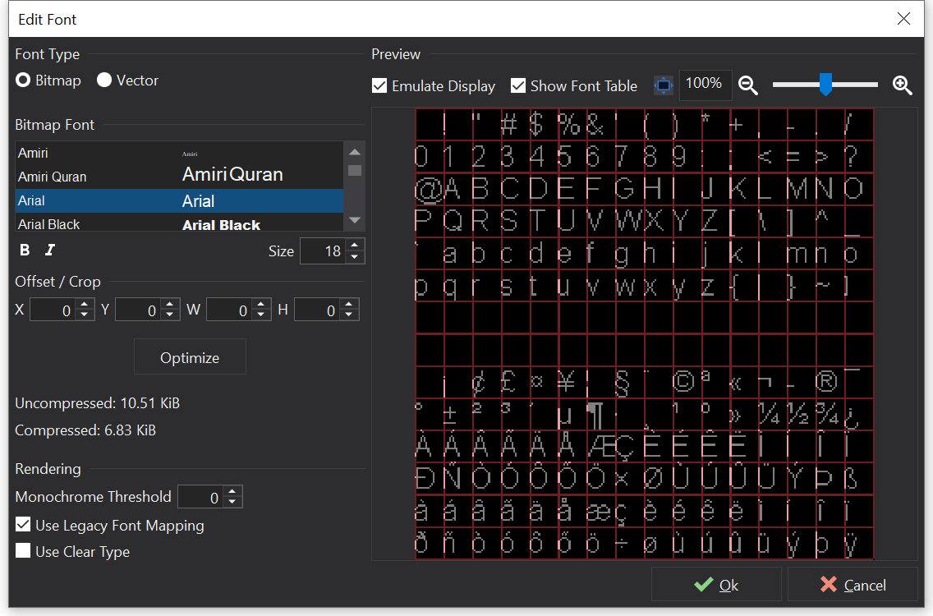The width and height of the screenshot is (933, 616).
Task: Toggle Italic font style icon
Action: [50, 251]
